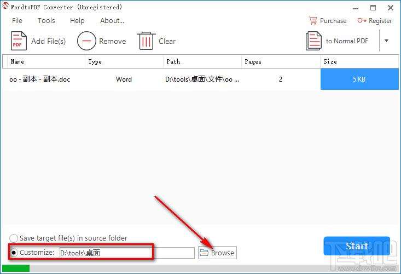
Task: Sort by the Name column header
Action: pos(46,61)
